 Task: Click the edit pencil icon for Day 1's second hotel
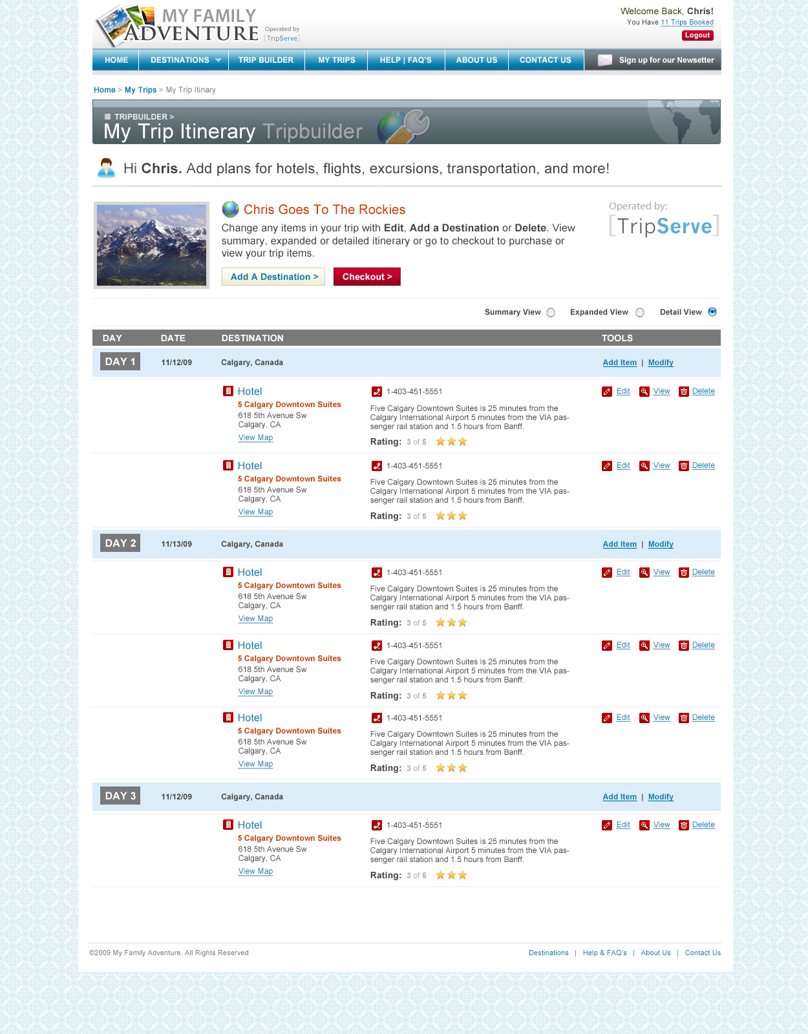click(607, 466)
